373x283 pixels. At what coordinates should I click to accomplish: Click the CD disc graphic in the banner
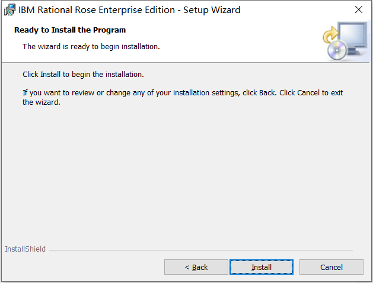click(337, 50)
